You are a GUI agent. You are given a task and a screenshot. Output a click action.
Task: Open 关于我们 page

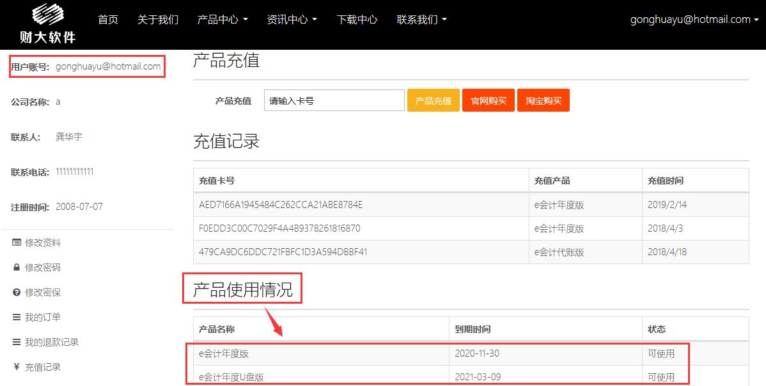pos(158,20)
